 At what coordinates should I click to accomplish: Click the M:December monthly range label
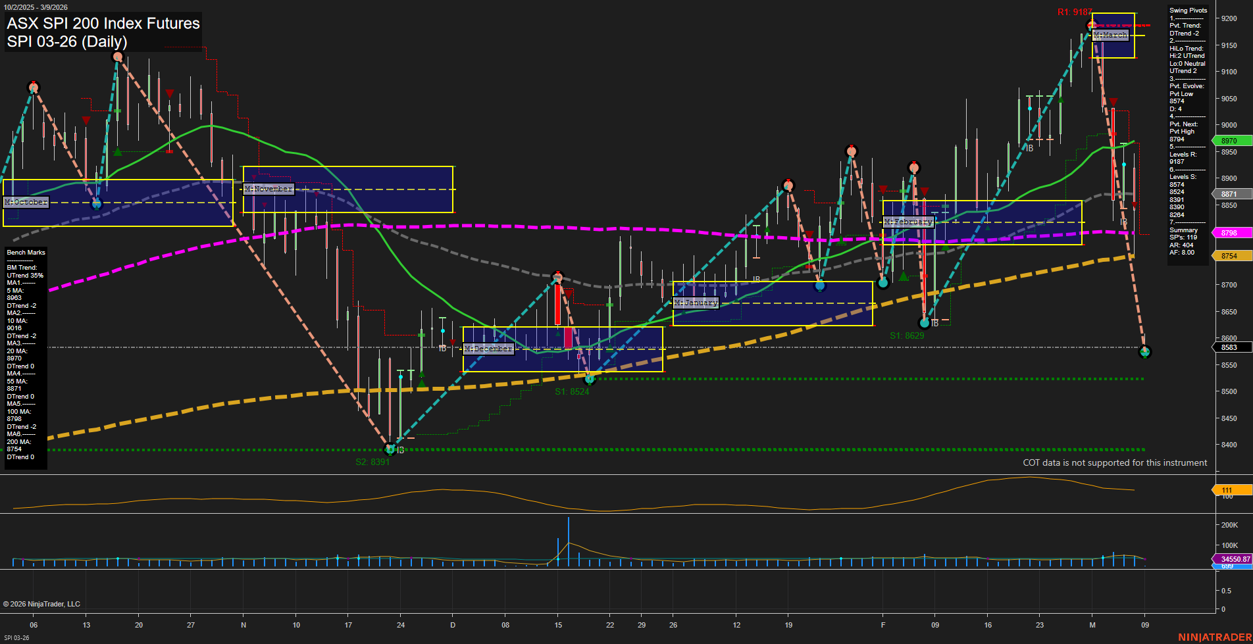tap(488, 349)
